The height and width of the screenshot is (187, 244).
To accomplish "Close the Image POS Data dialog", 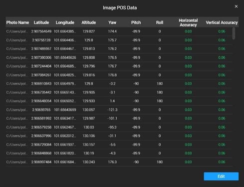I will point(236,6).
